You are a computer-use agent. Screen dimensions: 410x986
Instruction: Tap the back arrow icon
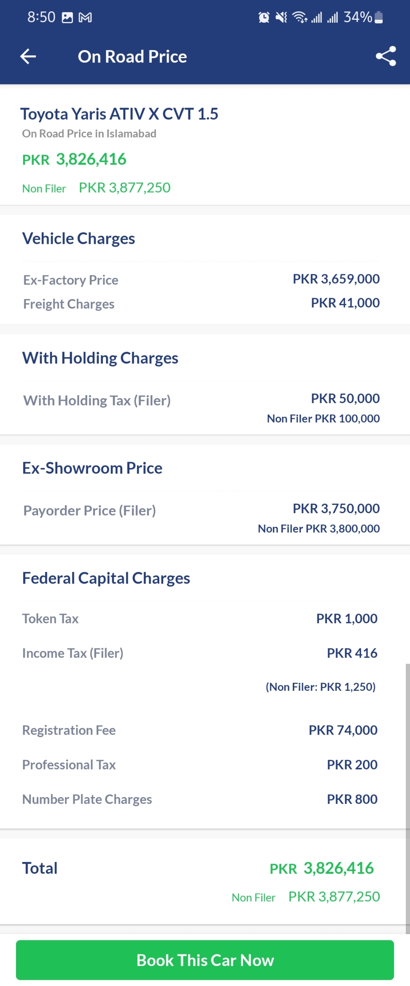28,57
